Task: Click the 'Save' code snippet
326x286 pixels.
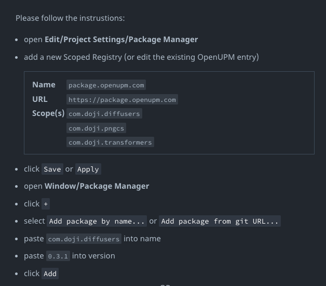Action: 52,169
